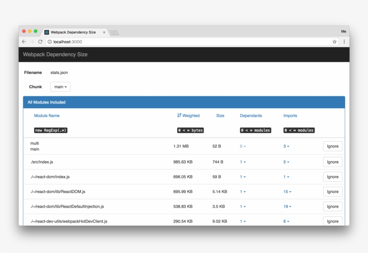Open the main Chunk dropdown
The image size is (368, 253).
pos(60,87)
